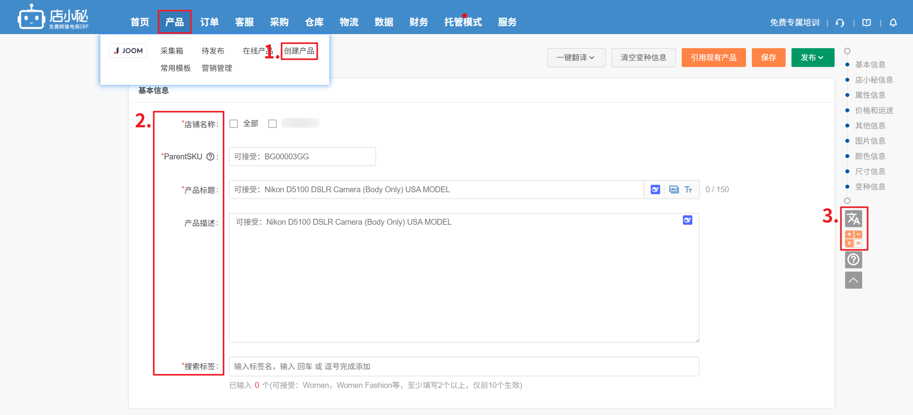Select 创建产品 in the JOOM submenu

(299, 51)
